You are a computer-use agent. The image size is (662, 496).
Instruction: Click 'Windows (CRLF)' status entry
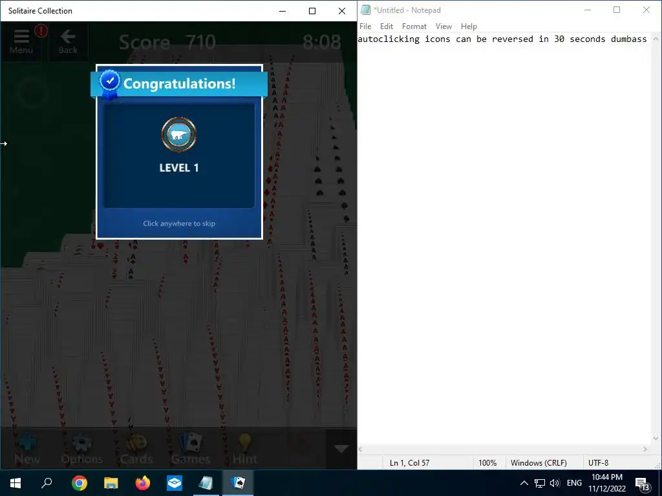pos(539,462)
